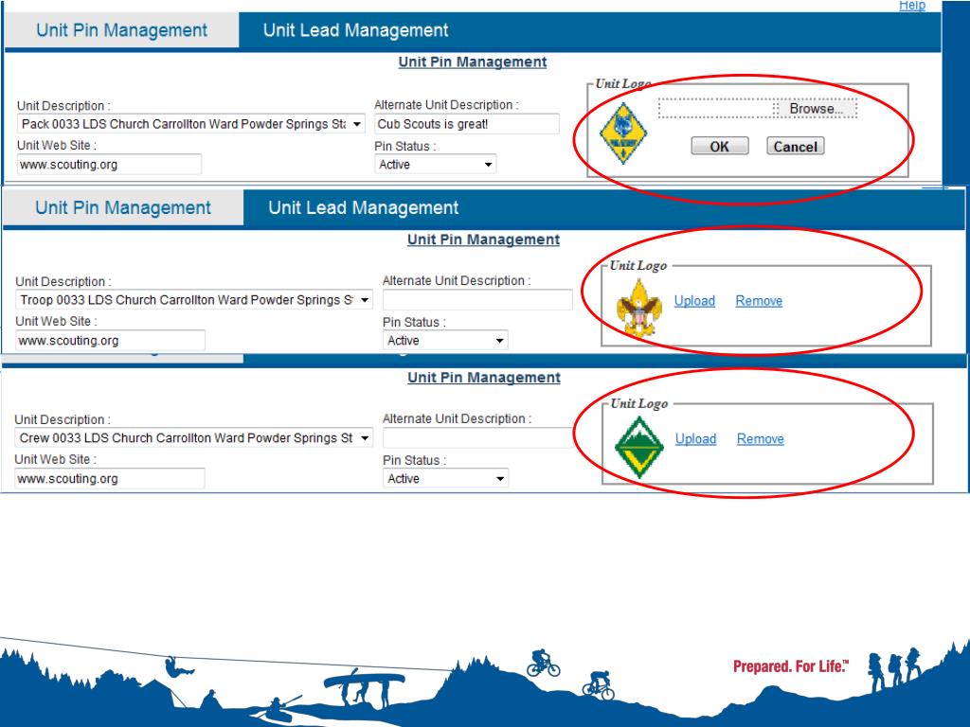Select Unit Lead Management tab in second panel
Image resolution: width=970 pixels, height=727 pixels.
coord(363,207)
